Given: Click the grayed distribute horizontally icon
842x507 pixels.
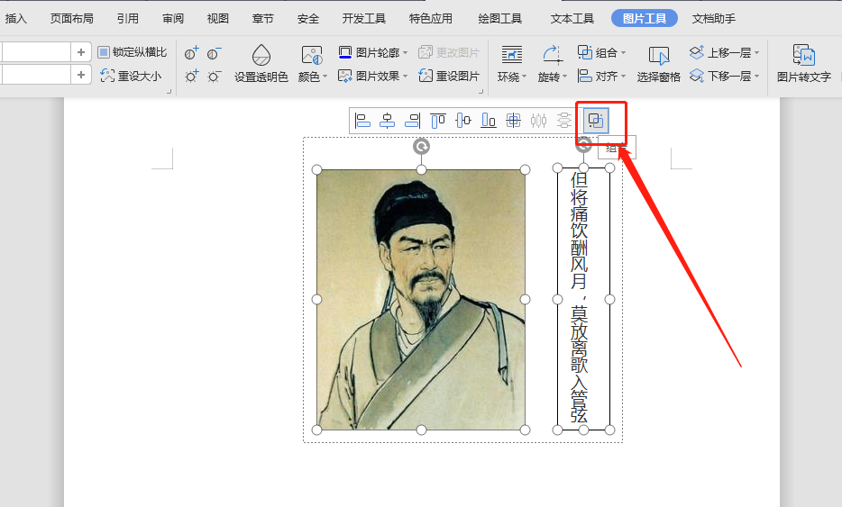Looking at the screenshot, I should point(538,121).
